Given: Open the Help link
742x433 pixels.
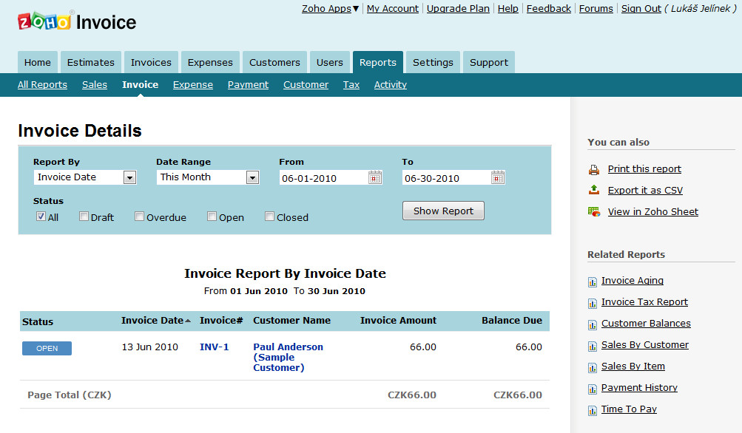Looking at the screenshot, I should (508, 9).
